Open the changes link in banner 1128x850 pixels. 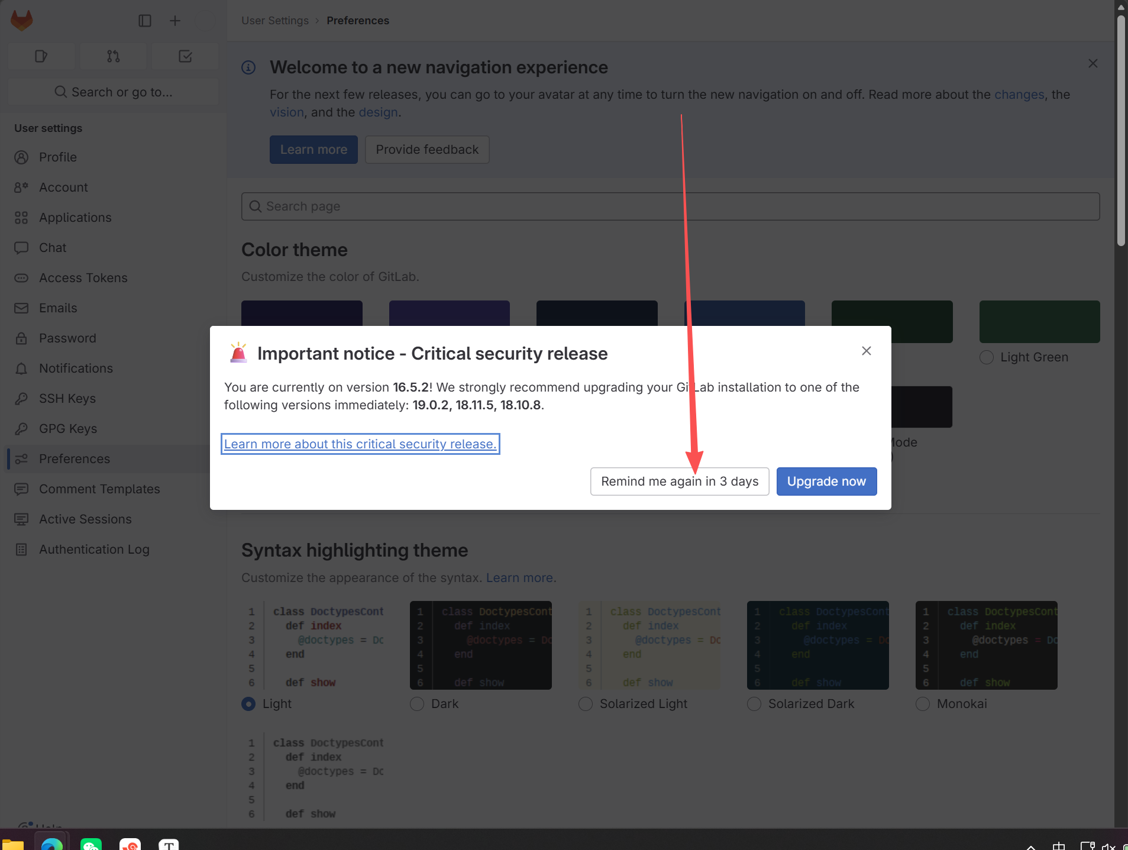point(1019,95)
